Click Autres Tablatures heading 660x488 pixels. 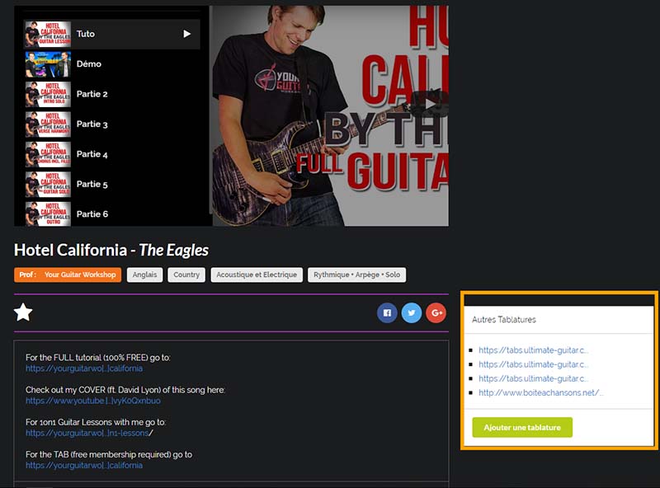[504, 320]
